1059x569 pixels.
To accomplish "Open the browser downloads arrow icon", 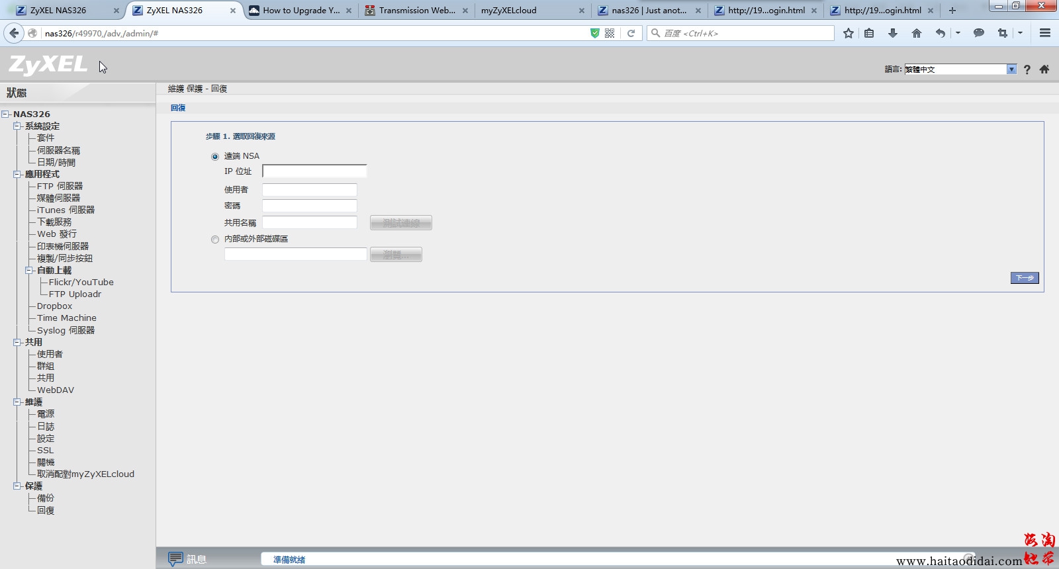I will point(893,33).
